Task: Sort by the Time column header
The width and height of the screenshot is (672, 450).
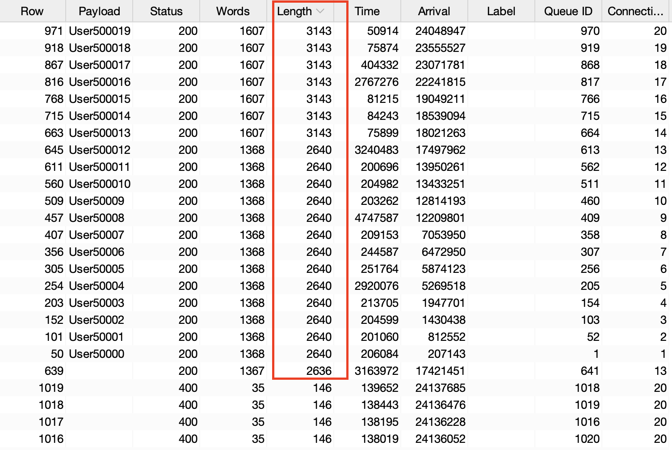Action: click(367, 11)
